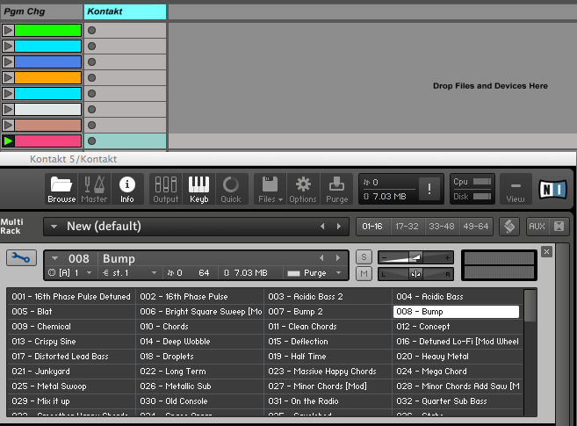The width and height of the screenshot is (577, 426).
Task: Switch to the 17-32 rack page
Action: pyautogui.click(x=407, y=227)
